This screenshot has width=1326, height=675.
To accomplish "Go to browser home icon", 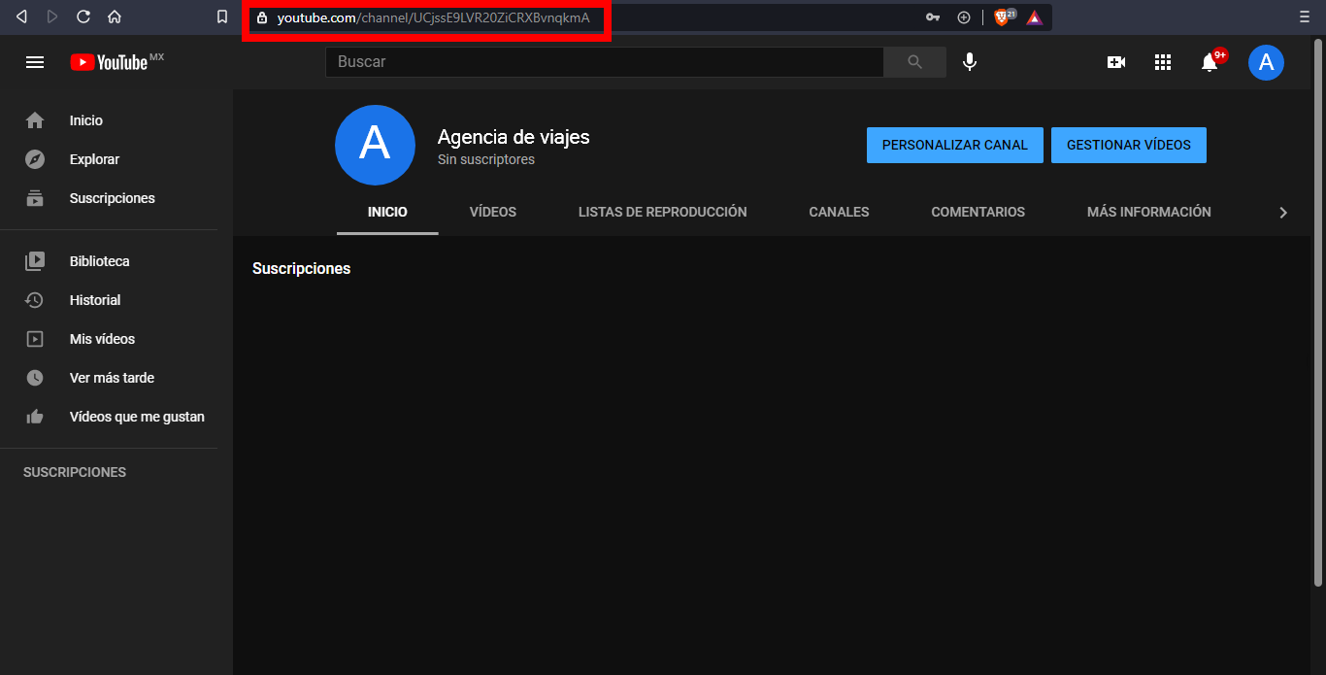I will pos(115,17).
